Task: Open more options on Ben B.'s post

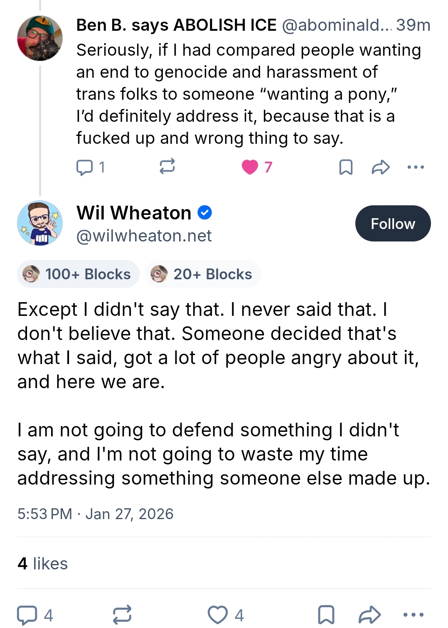Action: pos(416,167)
